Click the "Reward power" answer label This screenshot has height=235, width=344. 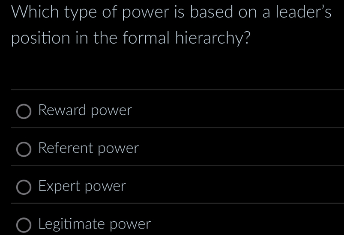[x=85, y=111]
